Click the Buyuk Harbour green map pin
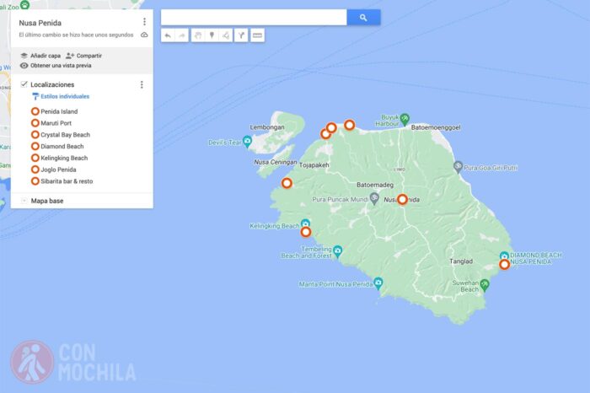Image resolution: width=590 pixels, height=393 pixels. 405,119
